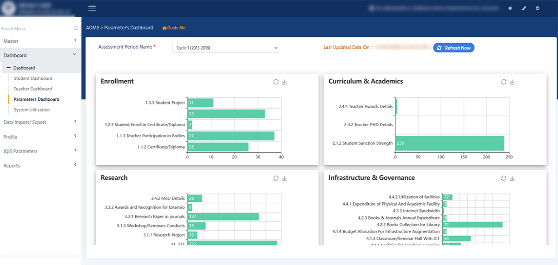Toggle the hamburger sidebar menu
Image resolution: width=558 pixels, height=265 pixels.
coord(92,8)
